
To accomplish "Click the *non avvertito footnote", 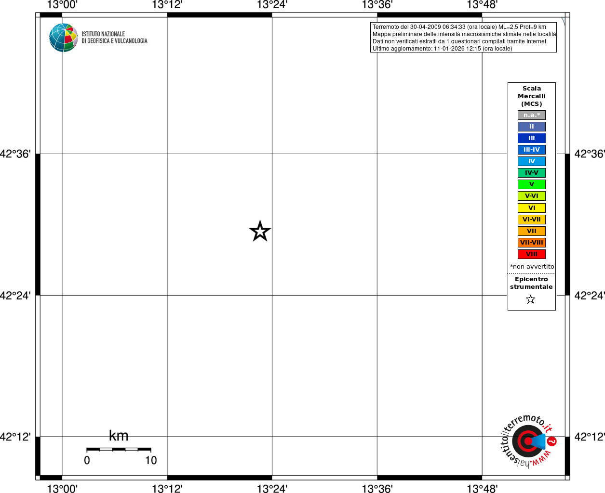I will click(532, 267).
